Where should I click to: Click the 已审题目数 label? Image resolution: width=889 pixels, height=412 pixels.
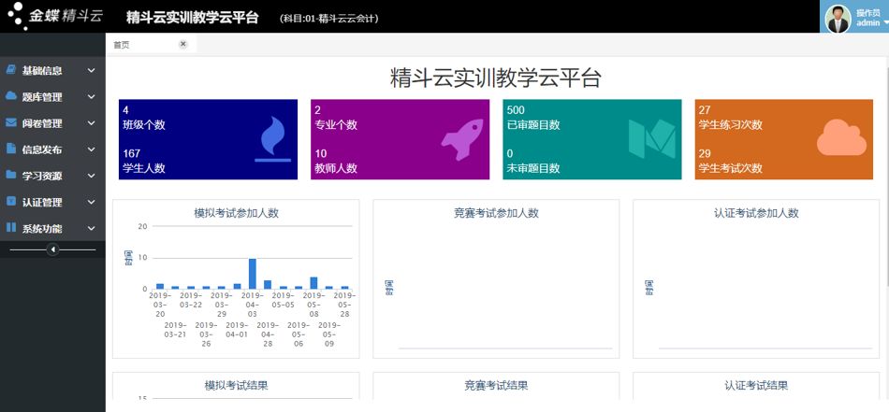533,125
